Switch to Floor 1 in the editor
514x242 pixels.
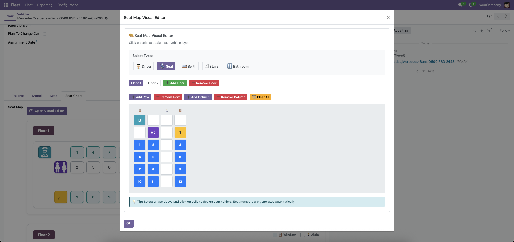(x=136, y=83)
